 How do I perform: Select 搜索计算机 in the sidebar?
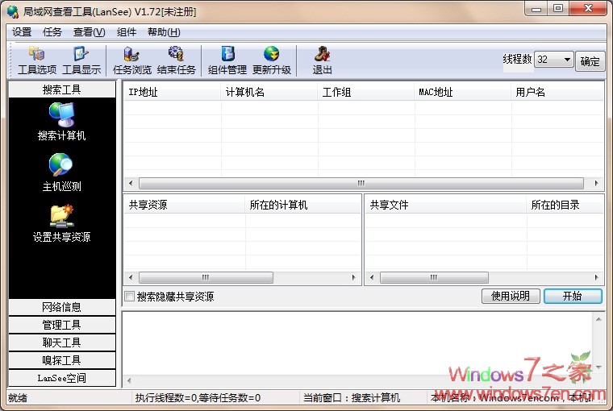[61, 122]
